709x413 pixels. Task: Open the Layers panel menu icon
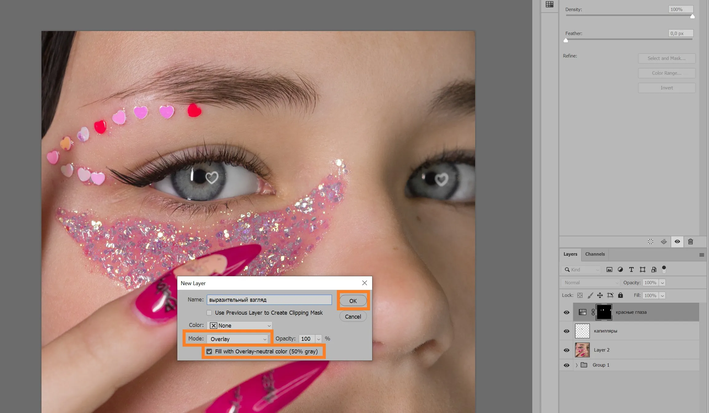coord(702,255)
